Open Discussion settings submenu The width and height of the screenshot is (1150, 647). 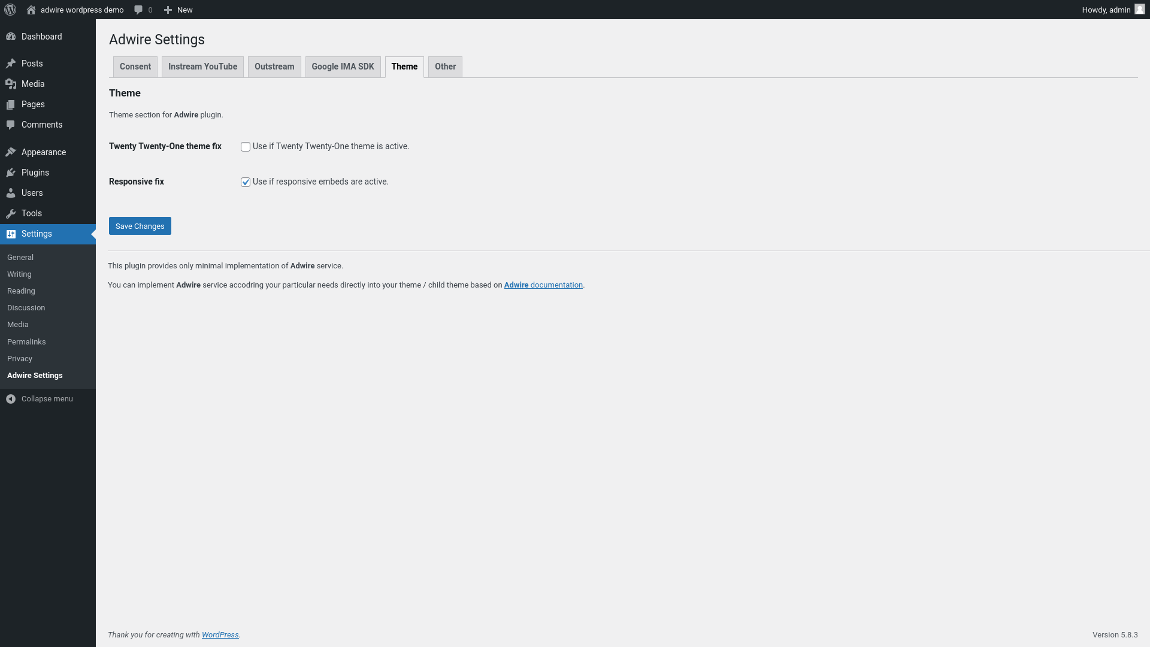(26, 308)
